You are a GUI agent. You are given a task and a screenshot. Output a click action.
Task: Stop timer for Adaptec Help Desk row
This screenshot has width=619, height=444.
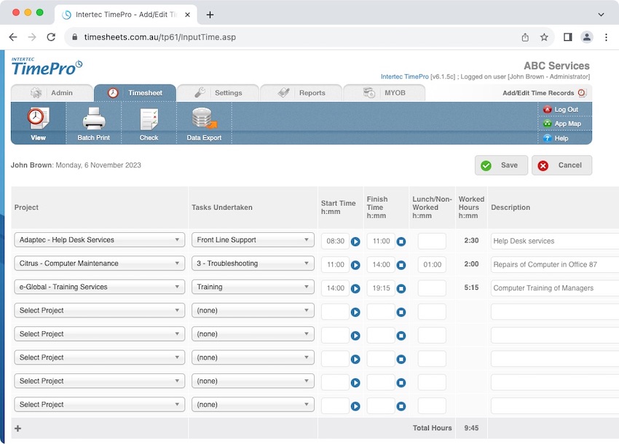click(x=401, y=242)
